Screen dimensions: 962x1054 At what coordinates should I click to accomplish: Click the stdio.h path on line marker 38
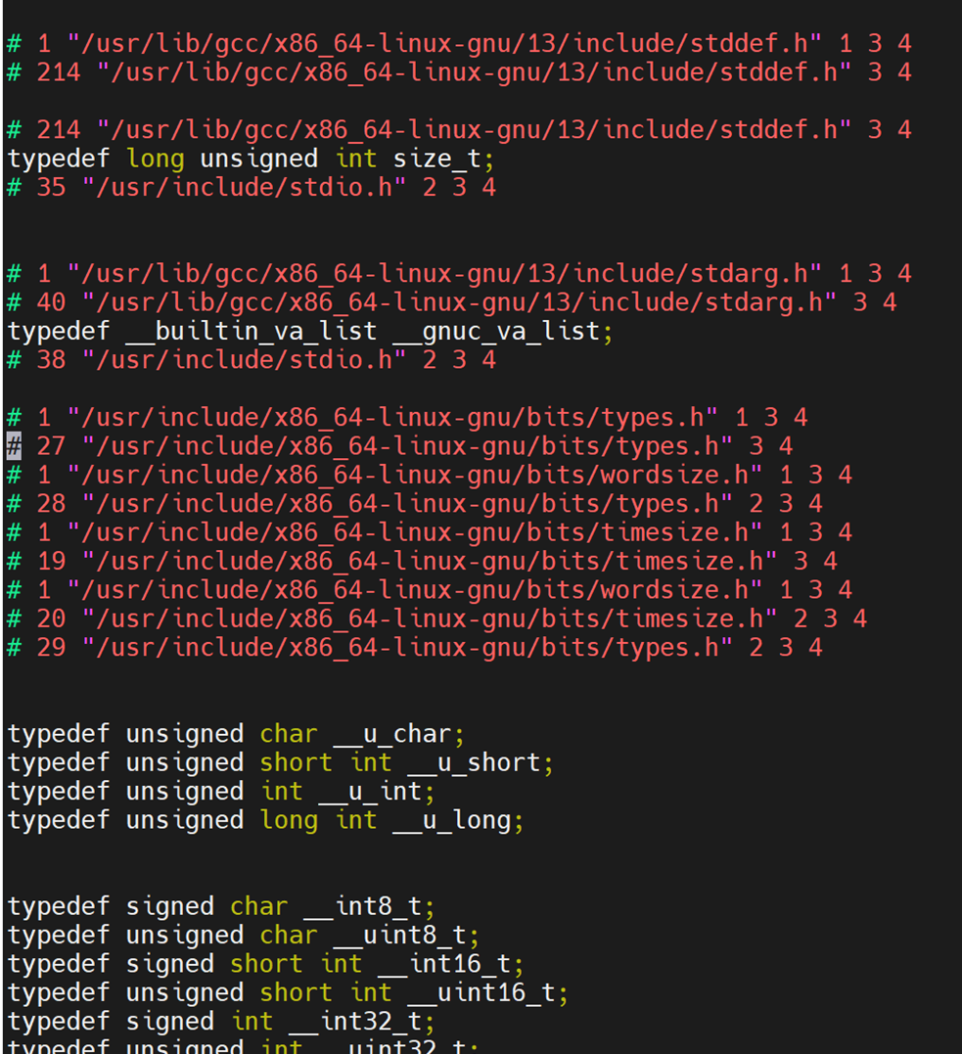click(244, 360)
